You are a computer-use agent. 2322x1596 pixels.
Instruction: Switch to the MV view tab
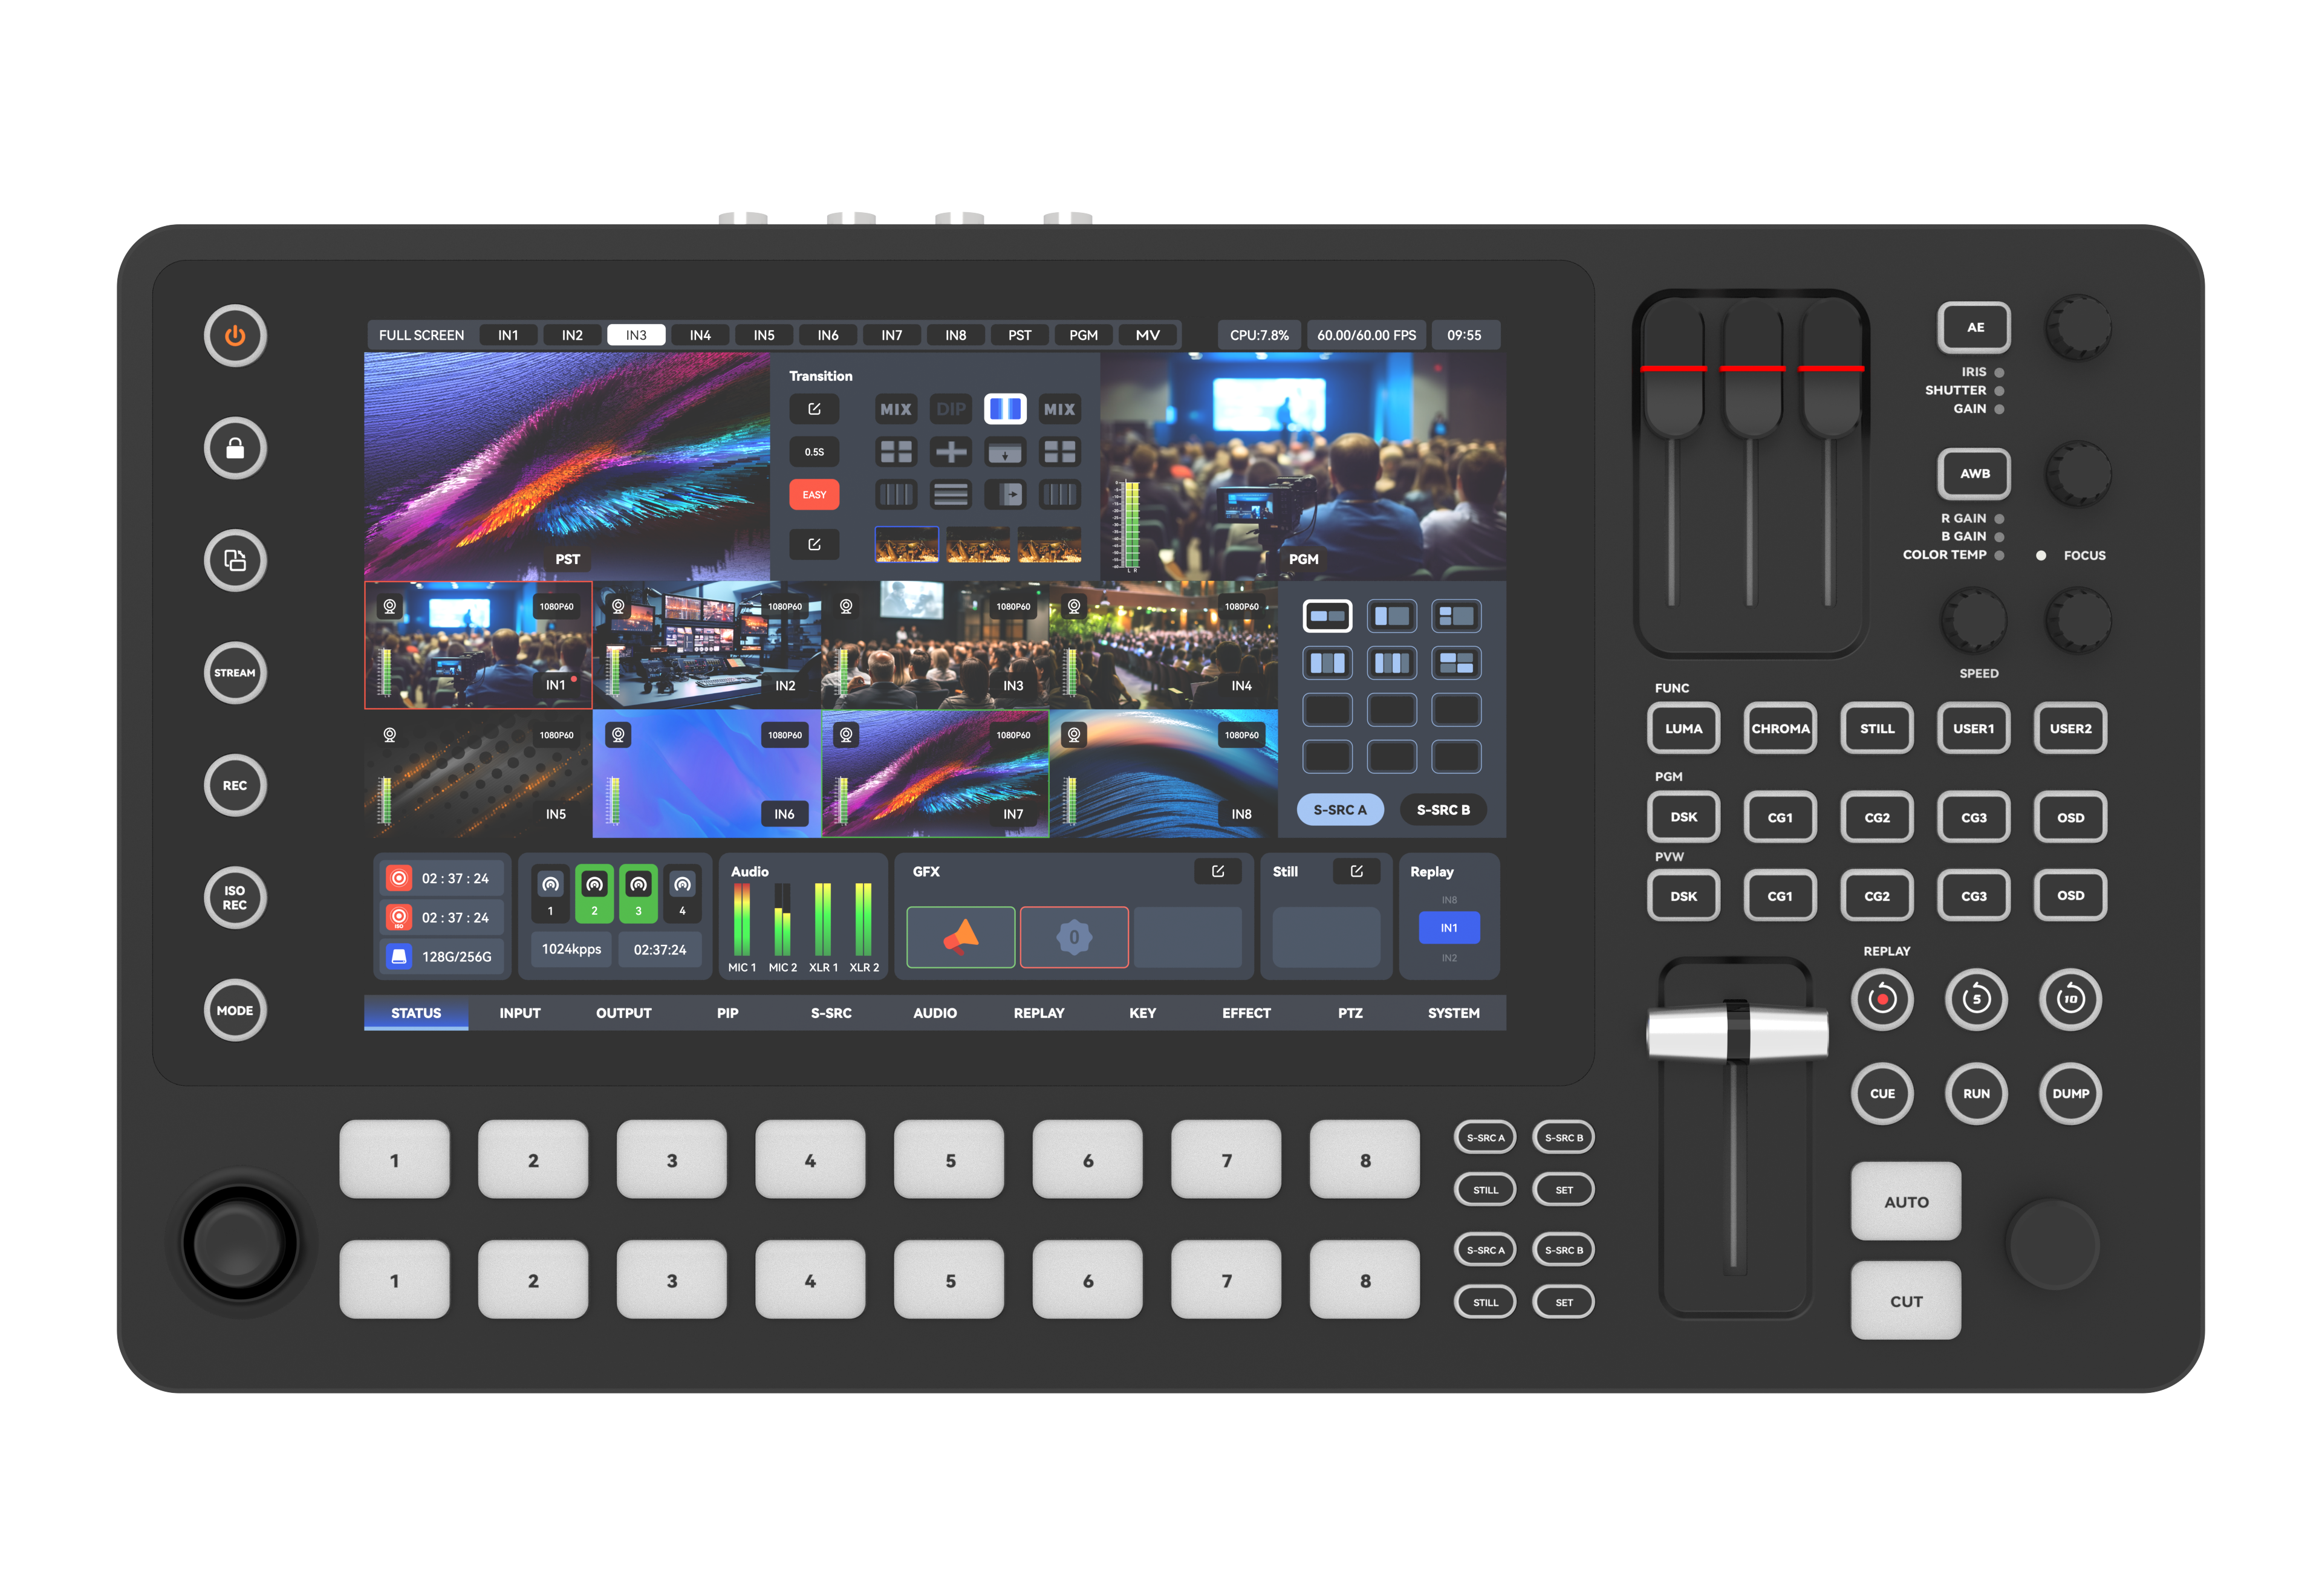[1148, 335]
